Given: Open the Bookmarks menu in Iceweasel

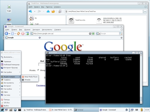Looking at the screenshot, I should (x=36, y=30).
